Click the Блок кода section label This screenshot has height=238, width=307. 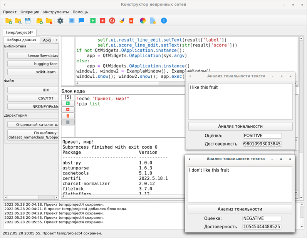(73, 91)
